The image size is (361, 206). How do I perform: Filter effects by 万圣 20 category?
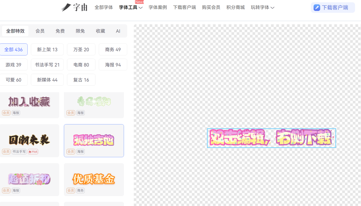coord(81,50)
